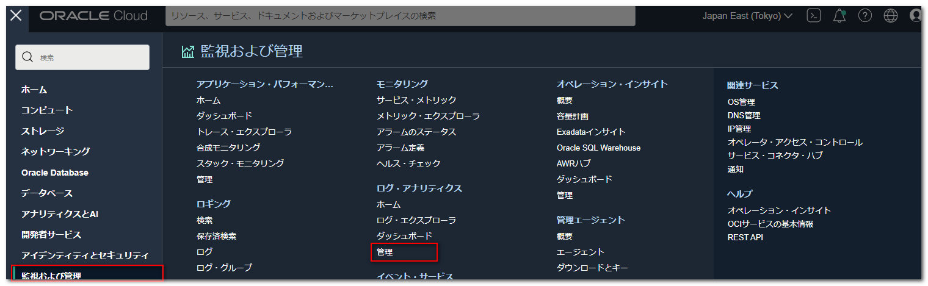Image resolution: width=928 pixels, height=286 pixels.
Task: Open the ログ link under ロギング
Action: point(205,252)
